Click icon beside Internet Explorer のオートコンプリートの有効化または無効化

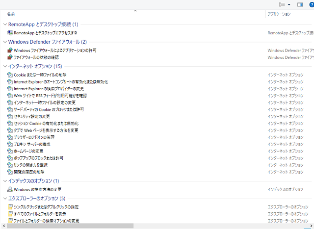pos(10,82)
